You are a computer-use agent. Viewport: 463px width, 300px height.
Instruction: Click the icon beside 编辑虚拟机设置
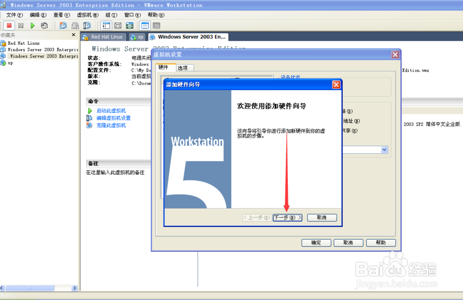[89, 118]
